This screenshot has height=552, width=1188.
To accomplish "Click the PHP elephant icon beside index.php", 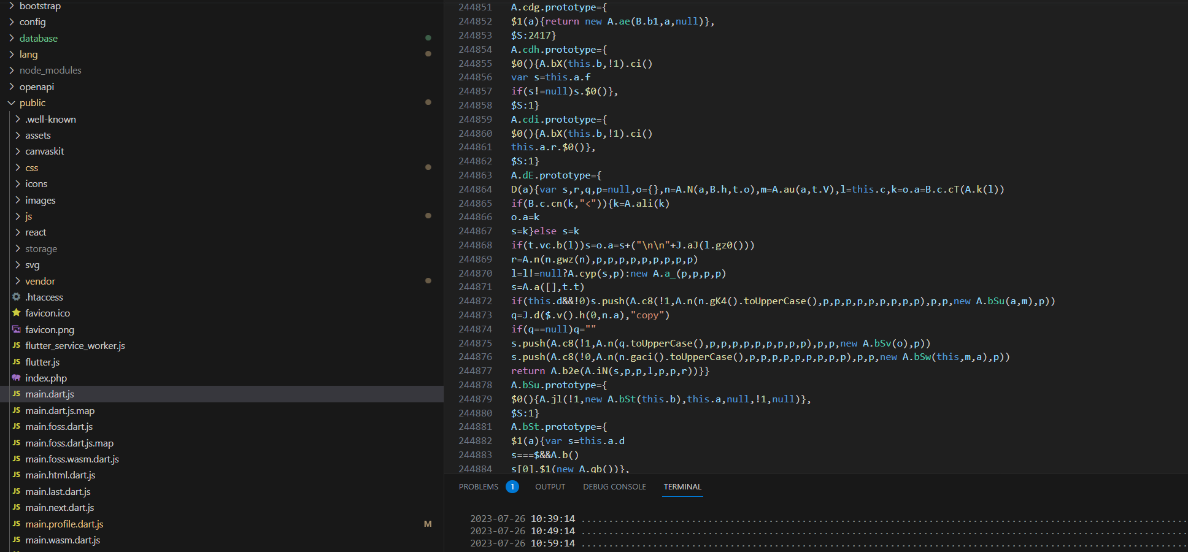I will (17, 378).
